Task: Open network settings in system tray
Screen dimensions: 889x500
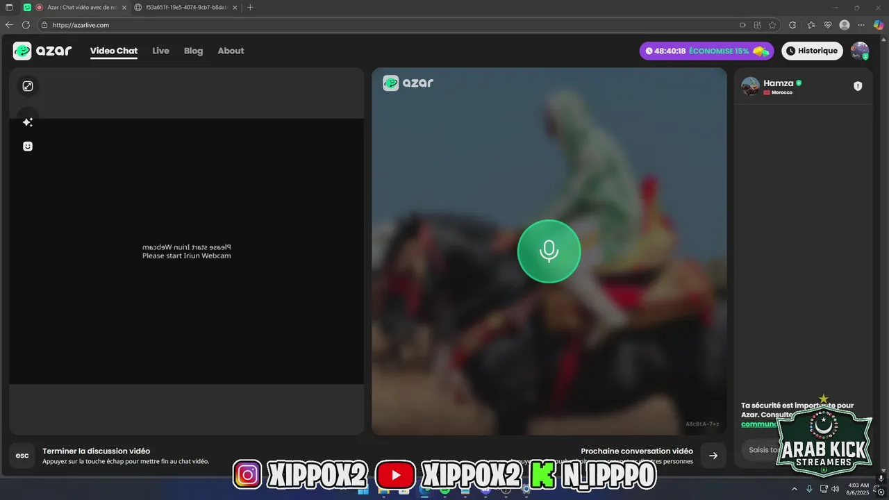Action: (824, 489)
